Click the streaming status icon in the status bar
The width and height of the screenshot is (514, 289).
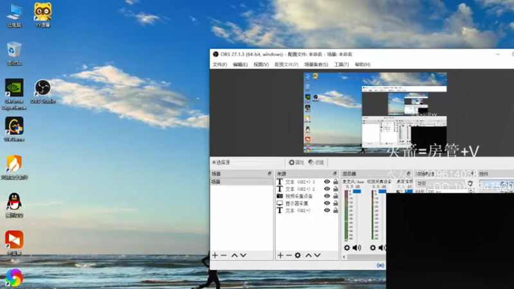pos(380,265)
